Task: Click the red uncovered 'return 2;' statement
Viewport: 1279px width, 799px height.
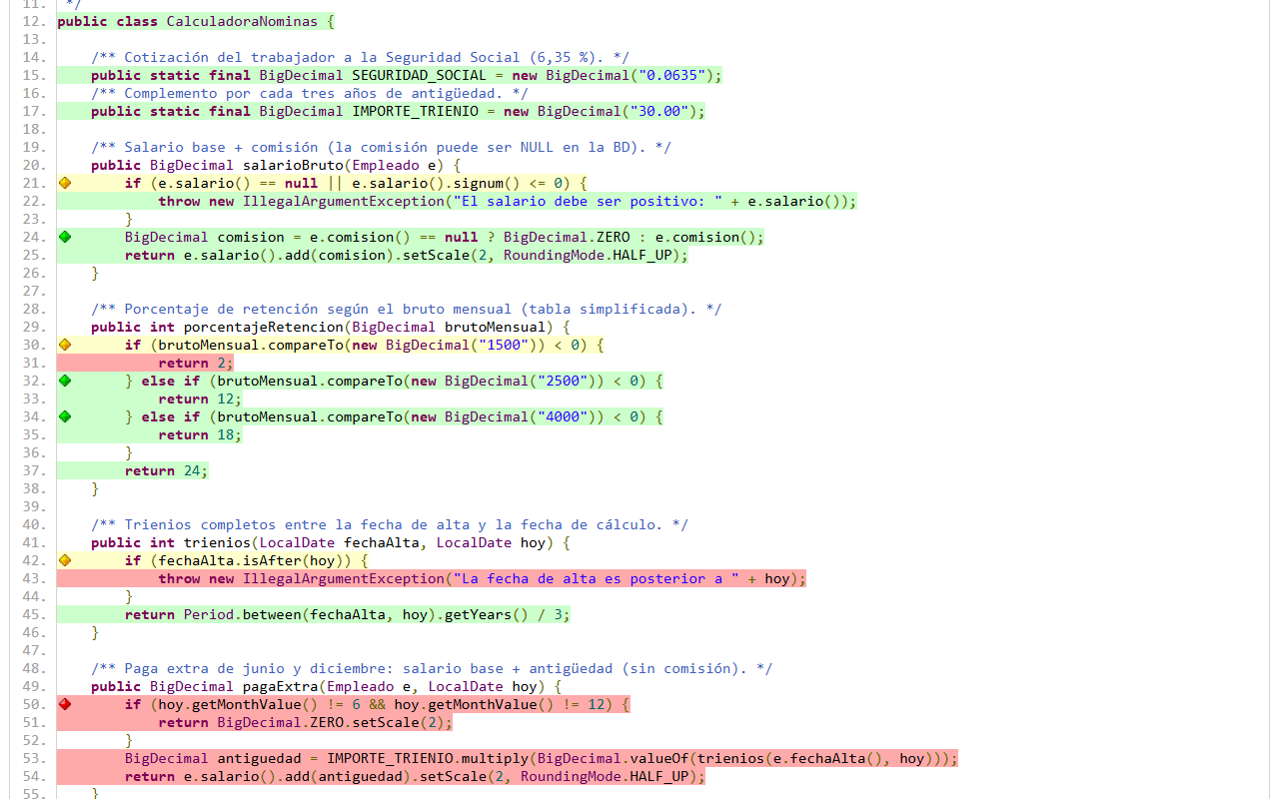Action: click(196, 363)
